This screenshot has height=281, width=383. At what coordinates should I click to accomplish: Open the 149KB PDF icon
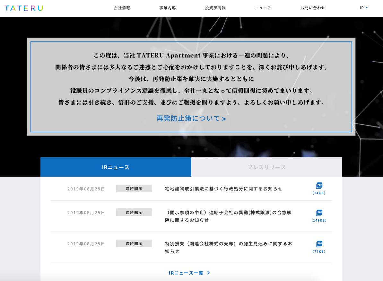(319, 213)
